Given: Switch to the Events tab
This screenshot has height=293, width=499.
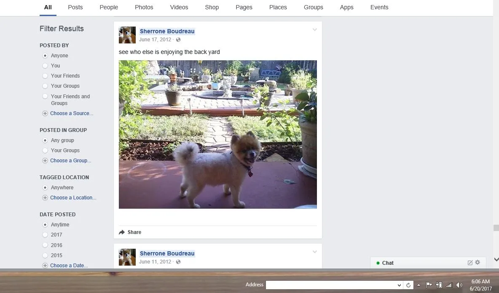Looking at the screenshot, I should (379, 7).
